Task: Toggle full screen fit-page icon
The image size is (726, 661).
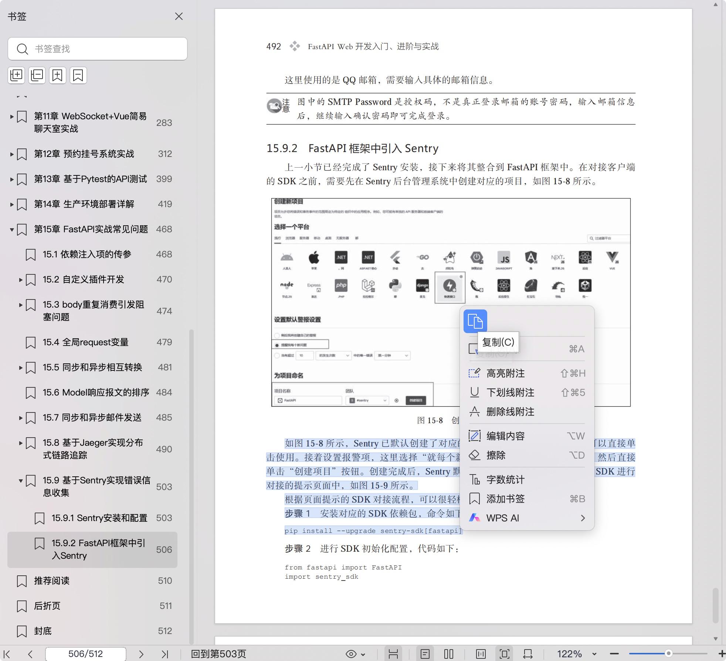Action: [x=505, y=654]
